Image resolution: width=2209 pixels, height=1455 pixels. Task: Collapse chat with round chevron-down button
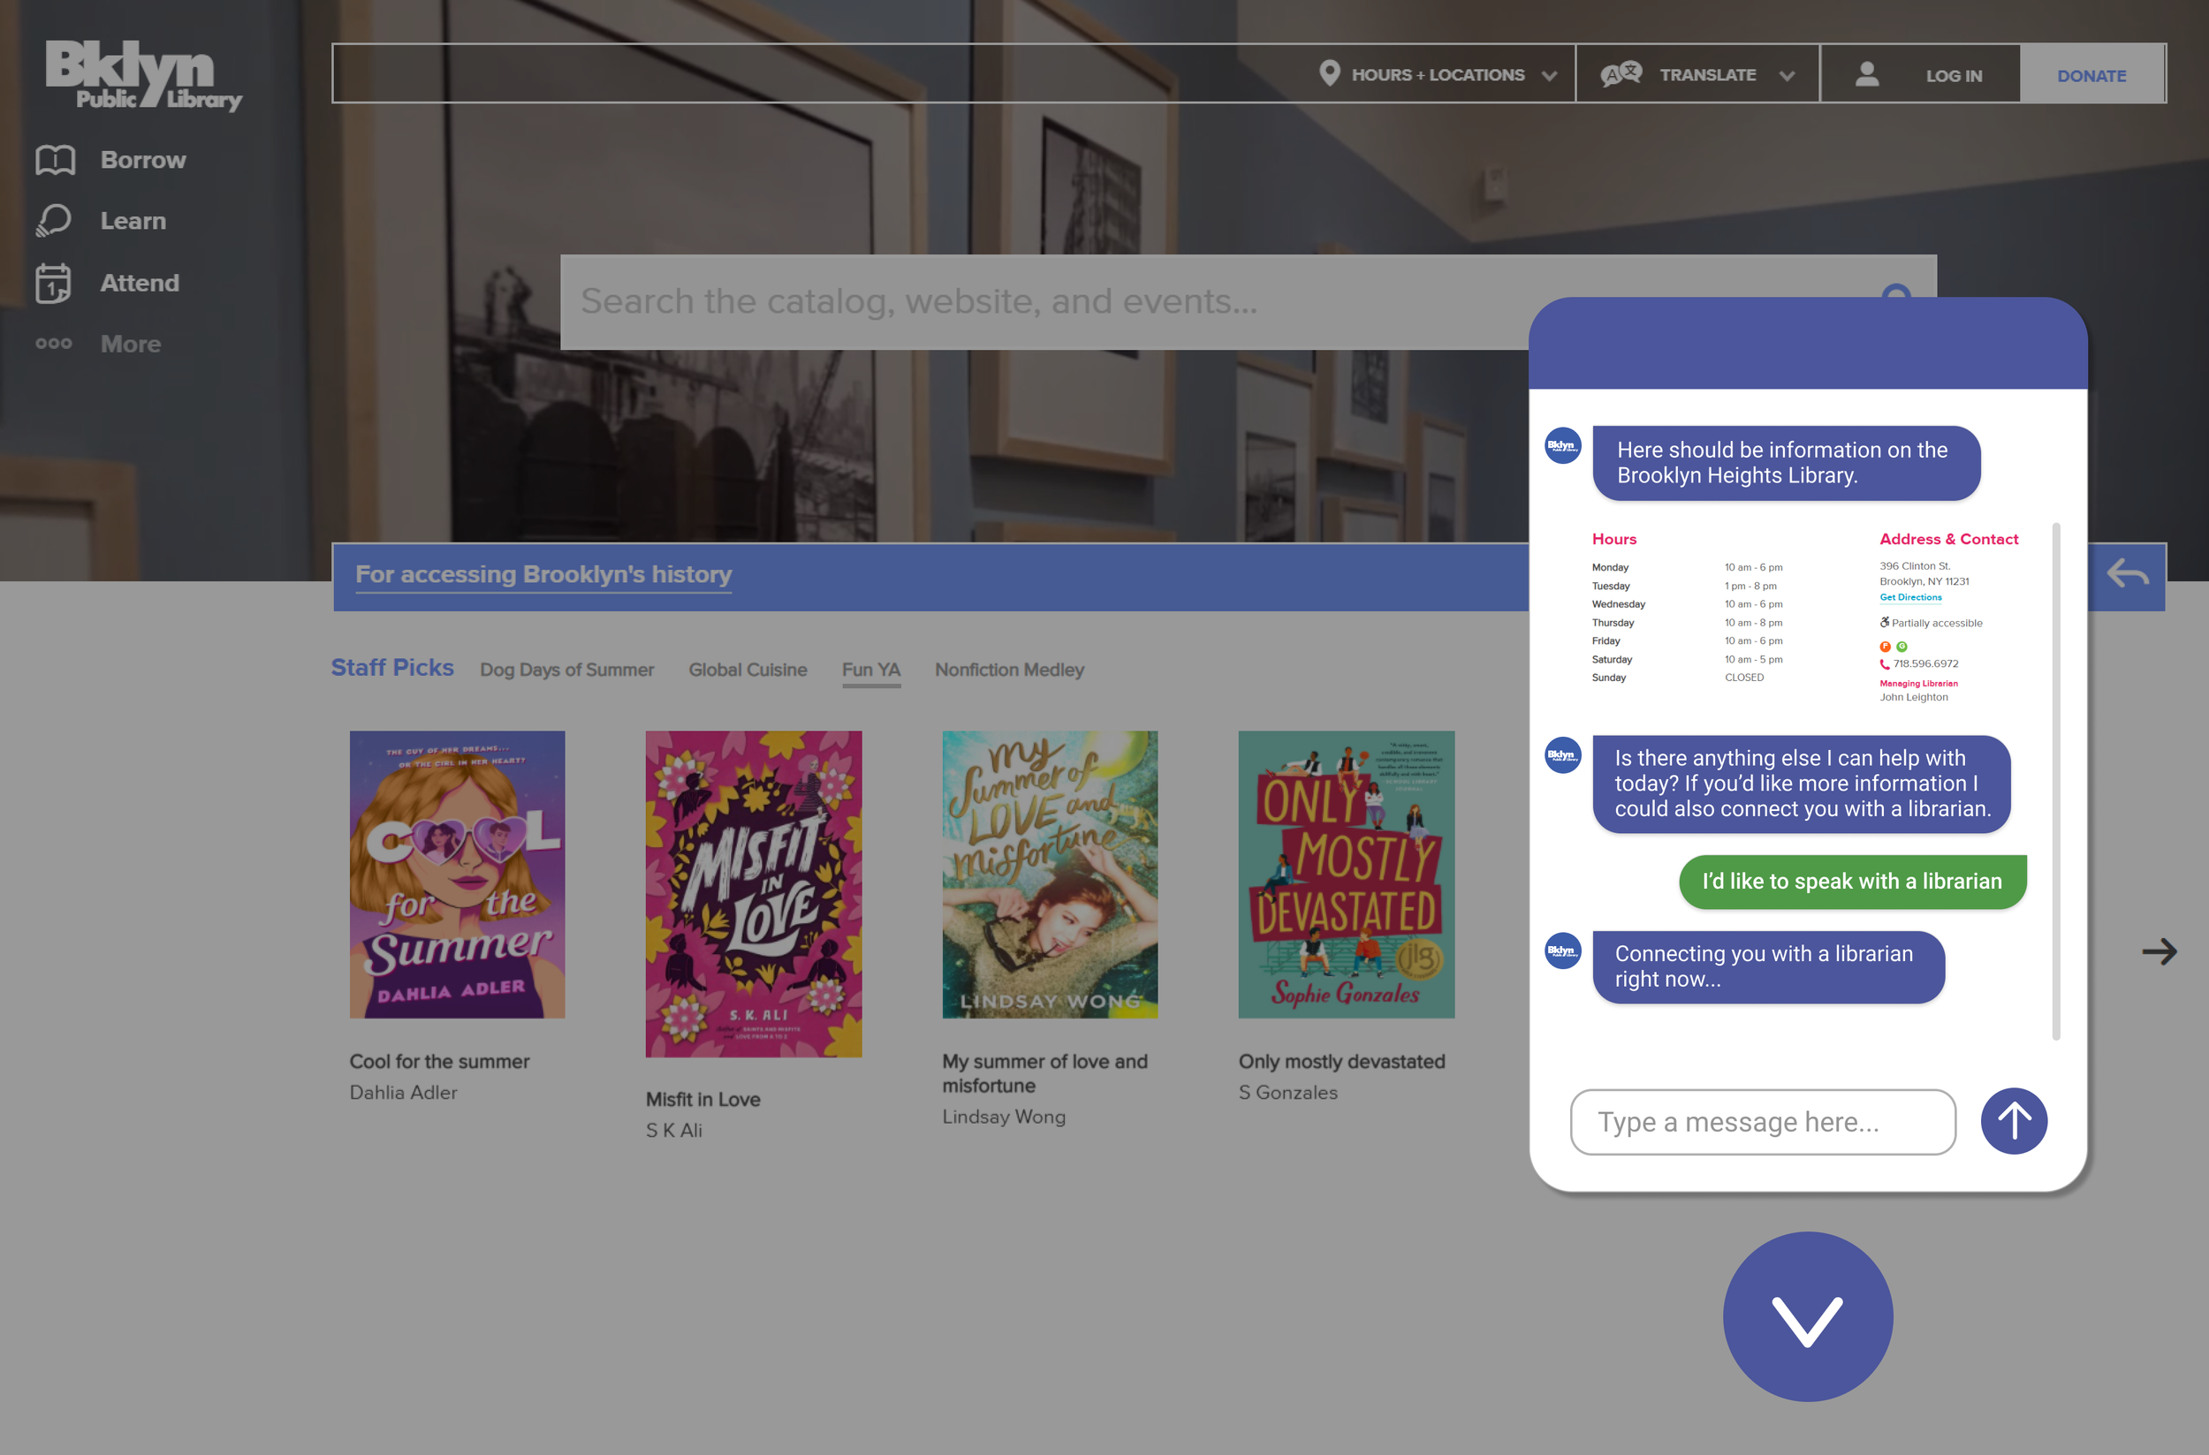tap(1807, 1316)
